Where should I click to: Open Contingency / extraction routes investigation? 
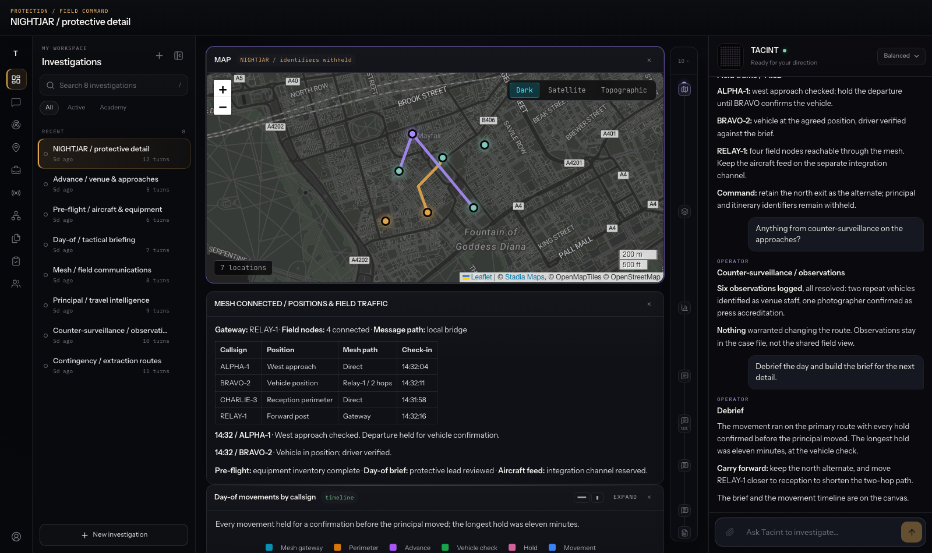114,366
